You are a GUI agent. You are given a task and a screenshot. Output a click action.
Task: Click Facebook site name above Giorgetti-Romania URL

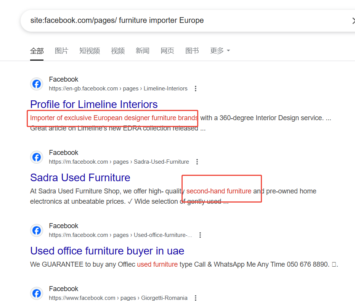coord(64,289)
